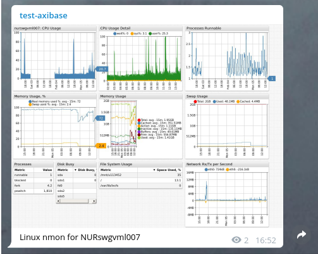Click the blue 72 memory value marker

(101, 118)
